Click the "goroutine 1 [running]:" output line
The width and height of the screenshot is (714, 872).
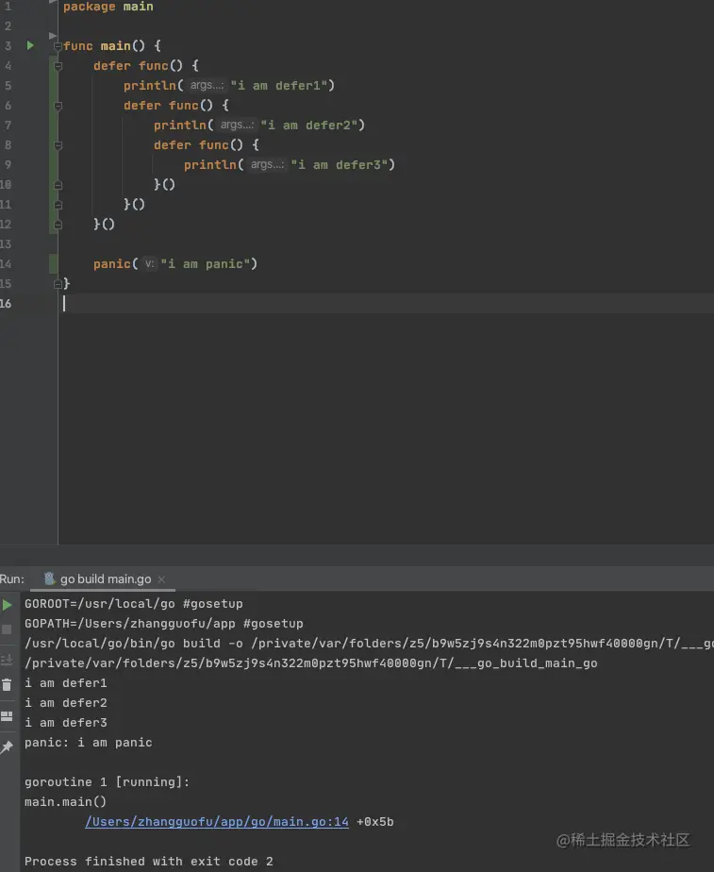pos(108,782)
